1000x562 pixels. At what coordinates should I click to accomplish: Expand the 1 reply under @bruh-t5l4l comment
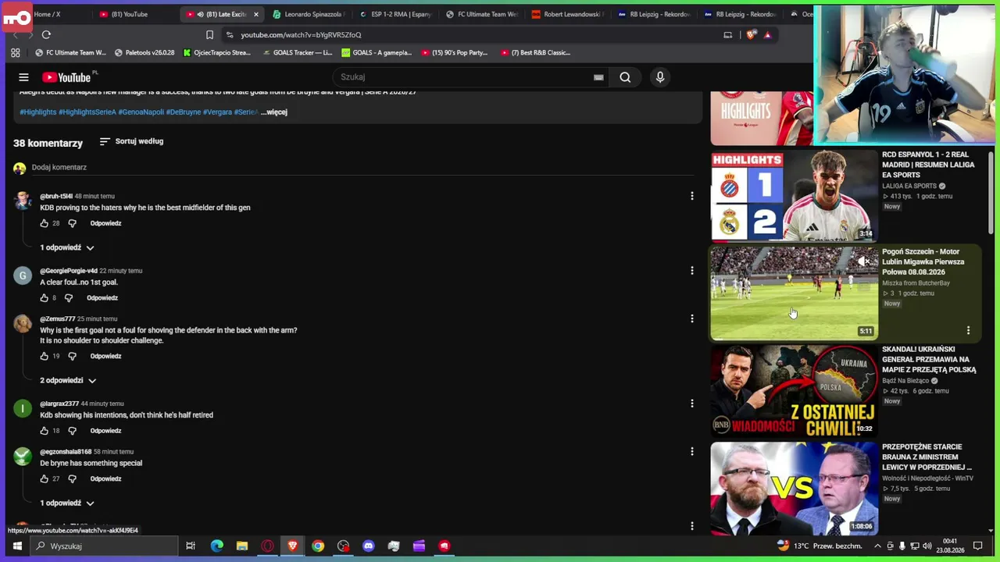click(x=67, y=247)
